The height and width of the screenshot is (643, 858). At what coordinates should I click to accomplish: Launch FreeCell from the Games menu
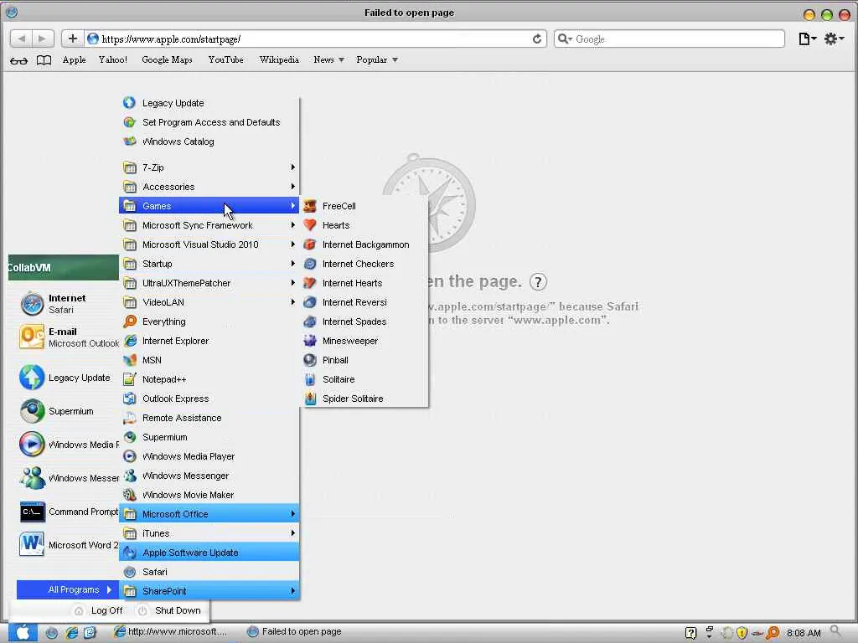[x=364, y=206]
